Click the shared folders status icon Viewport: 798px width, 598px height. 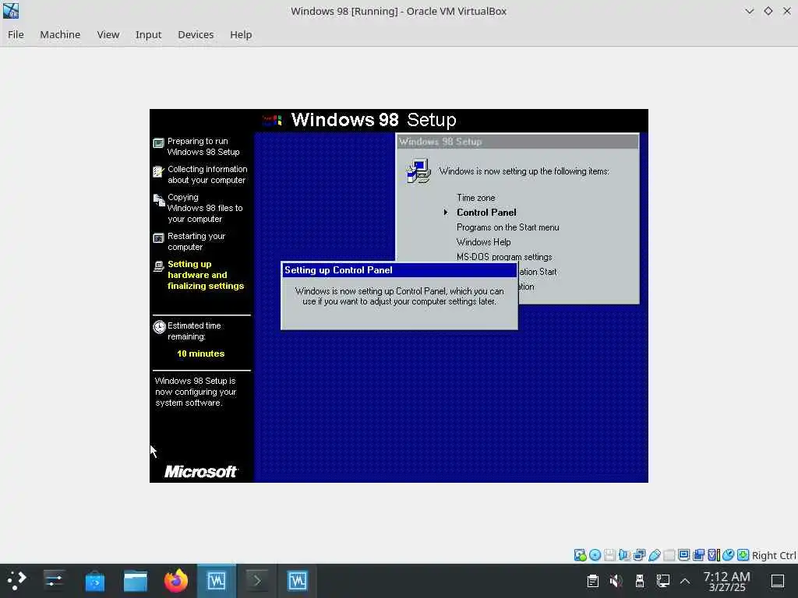pos(669,554)
